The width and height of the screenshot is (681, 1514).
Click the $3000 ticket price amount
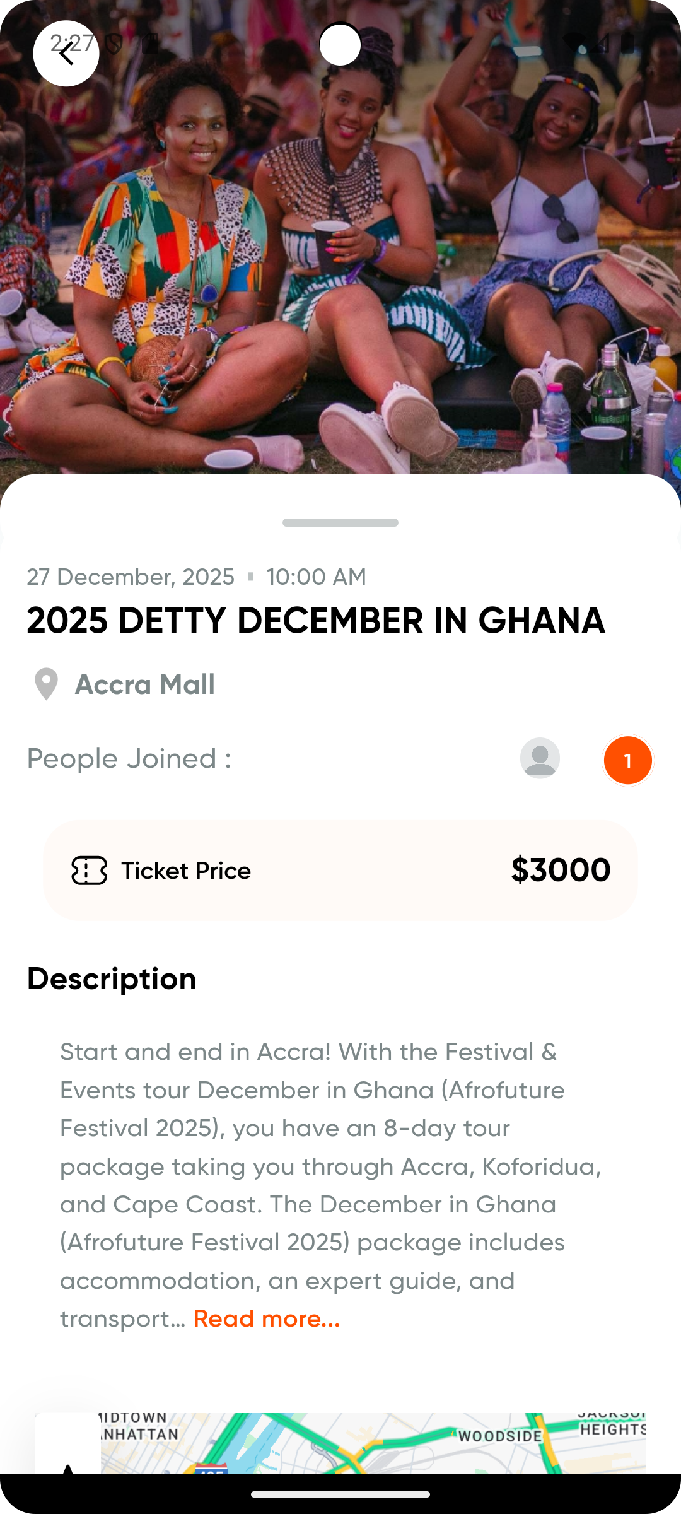(x=561, y=870)
